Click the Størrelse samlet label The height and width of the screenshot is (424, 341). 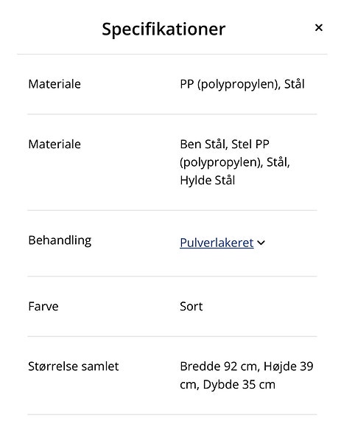[74, 366]
